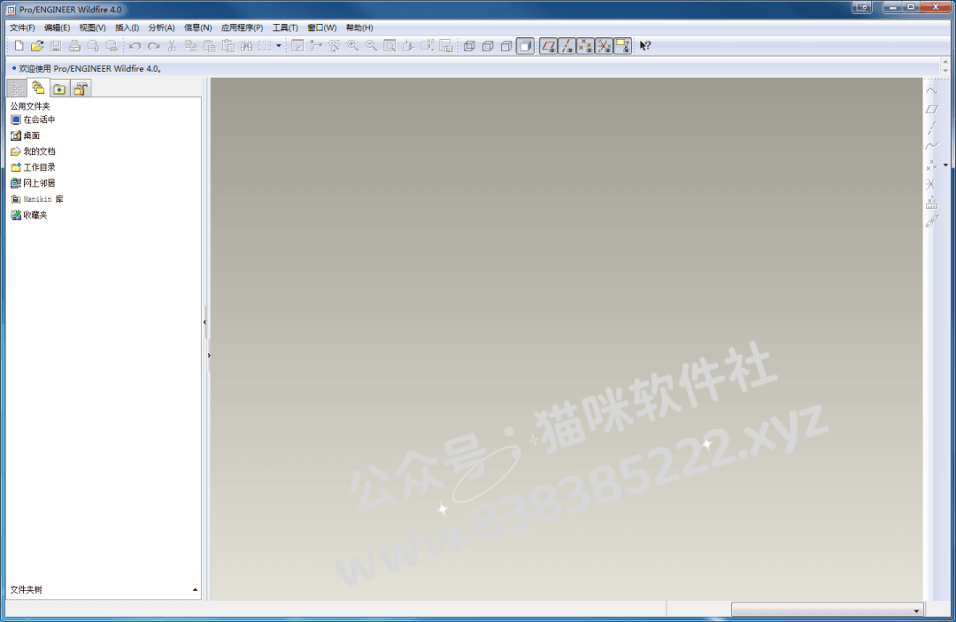
Task: Open the 信息(N) menu
Action: pyautogui.click(x=198, y=27)
